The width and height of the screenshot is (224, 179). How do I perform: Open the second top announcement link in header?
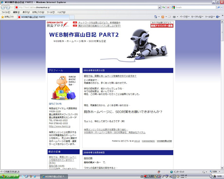(x=99, y=26)
